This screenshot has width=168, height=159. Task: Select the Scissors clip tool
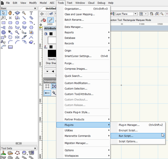point(3,42)
